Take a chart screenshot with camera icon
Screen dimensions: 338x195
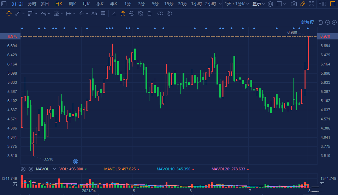[x=293, y=4]
